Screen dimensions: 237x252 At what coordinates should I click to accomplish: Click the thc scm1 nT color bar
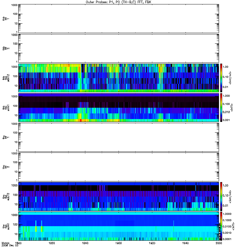(221, 226)
